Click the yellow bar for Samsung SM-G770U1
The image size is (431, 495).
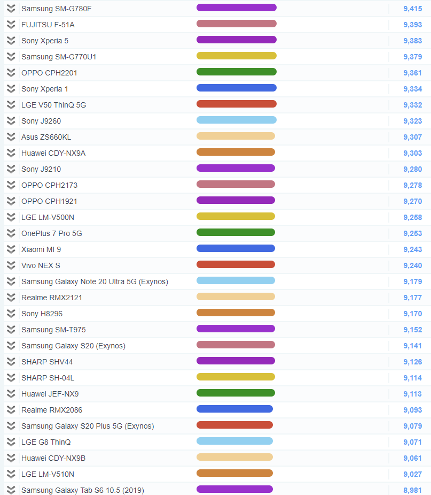point(237,56)
